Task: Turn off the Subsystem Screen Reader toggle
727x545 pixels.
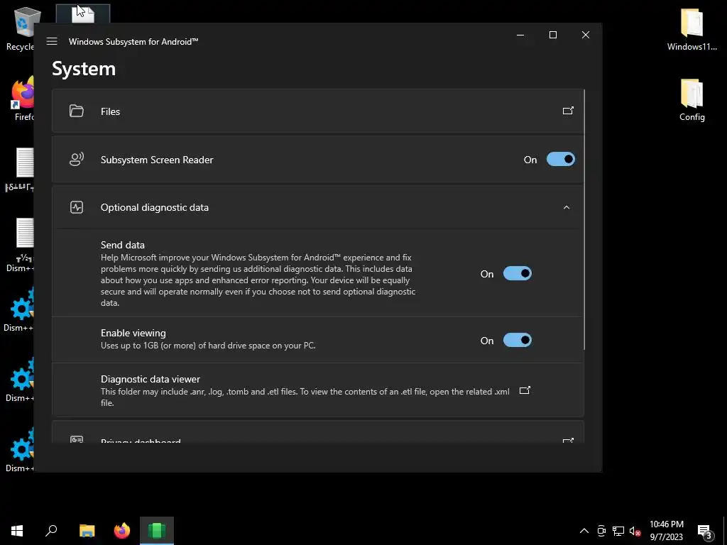Action: click(x=561, y=160)
